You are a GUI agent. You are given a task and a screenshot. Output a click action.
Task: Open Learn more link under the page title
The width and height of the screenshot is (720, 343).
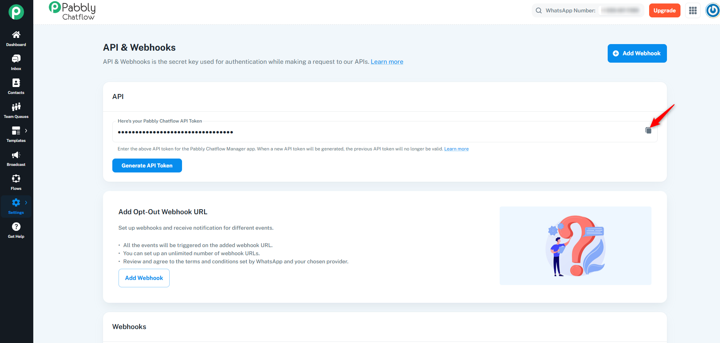click(387, 62)
